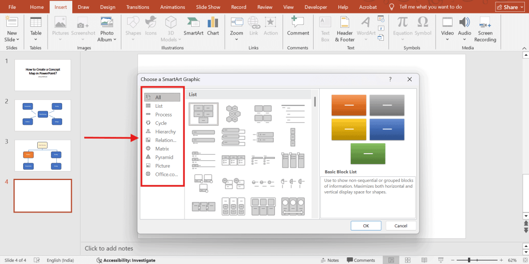Choose the Cycle SmartArt category
The height and width of the screenshot is (264, 529).
(x=161, y=123)
